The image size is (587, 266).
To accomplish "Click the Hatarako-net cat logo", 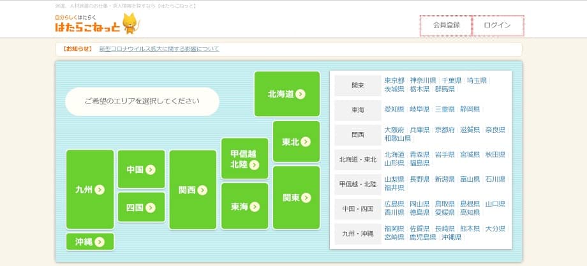I will 98,24.
